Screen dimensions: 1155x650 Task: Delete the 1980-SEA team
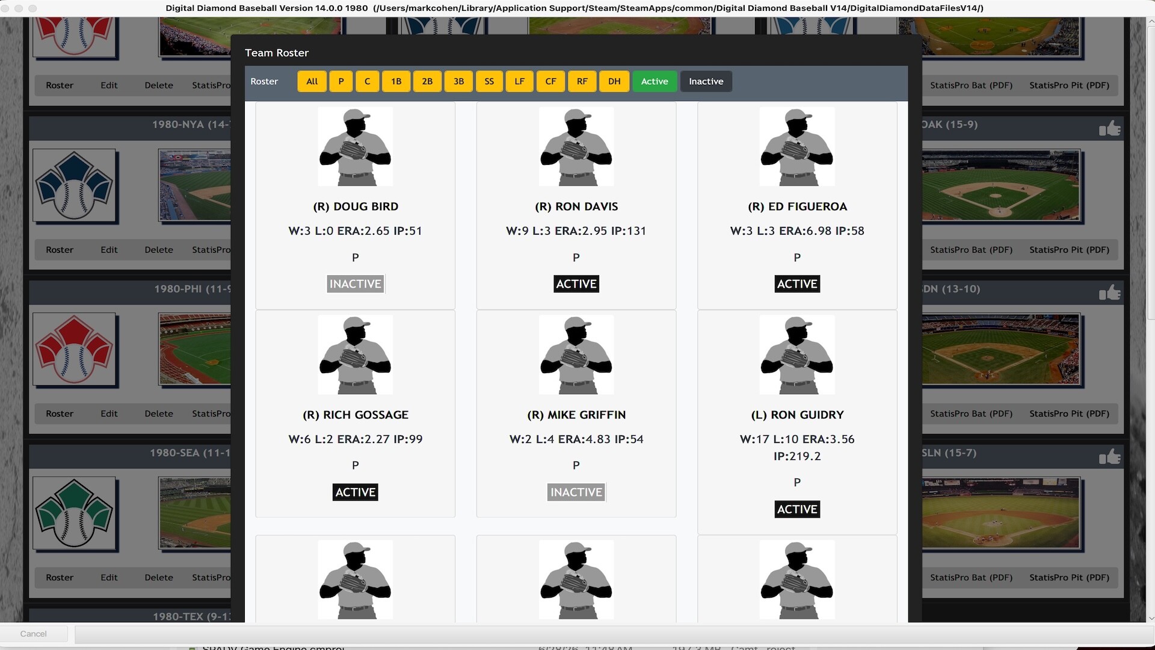tap(159, 577)
